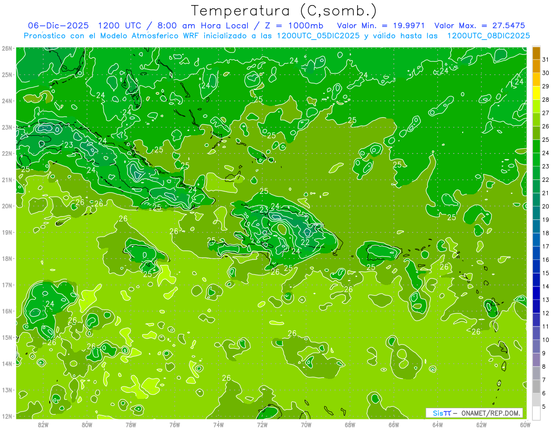Click the 64W longitude axis label

438,425
